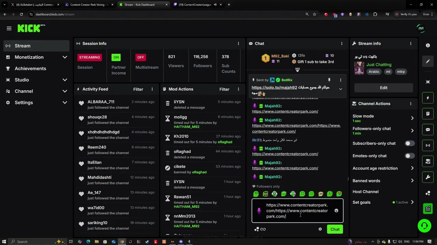Switch to ContentCreatorLeague Twitch tab
The height and width of the screenshot is (245, 437).
197,5
